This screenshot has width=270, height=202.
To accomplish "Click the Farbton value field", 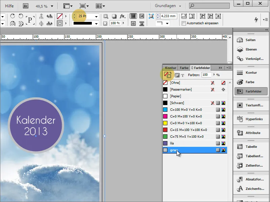I will [x=206, y=75].
